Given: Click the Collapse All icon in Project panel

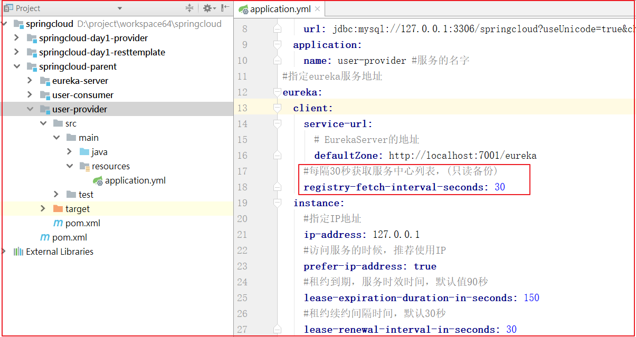Looking at the screenshot, I should 189,8.
